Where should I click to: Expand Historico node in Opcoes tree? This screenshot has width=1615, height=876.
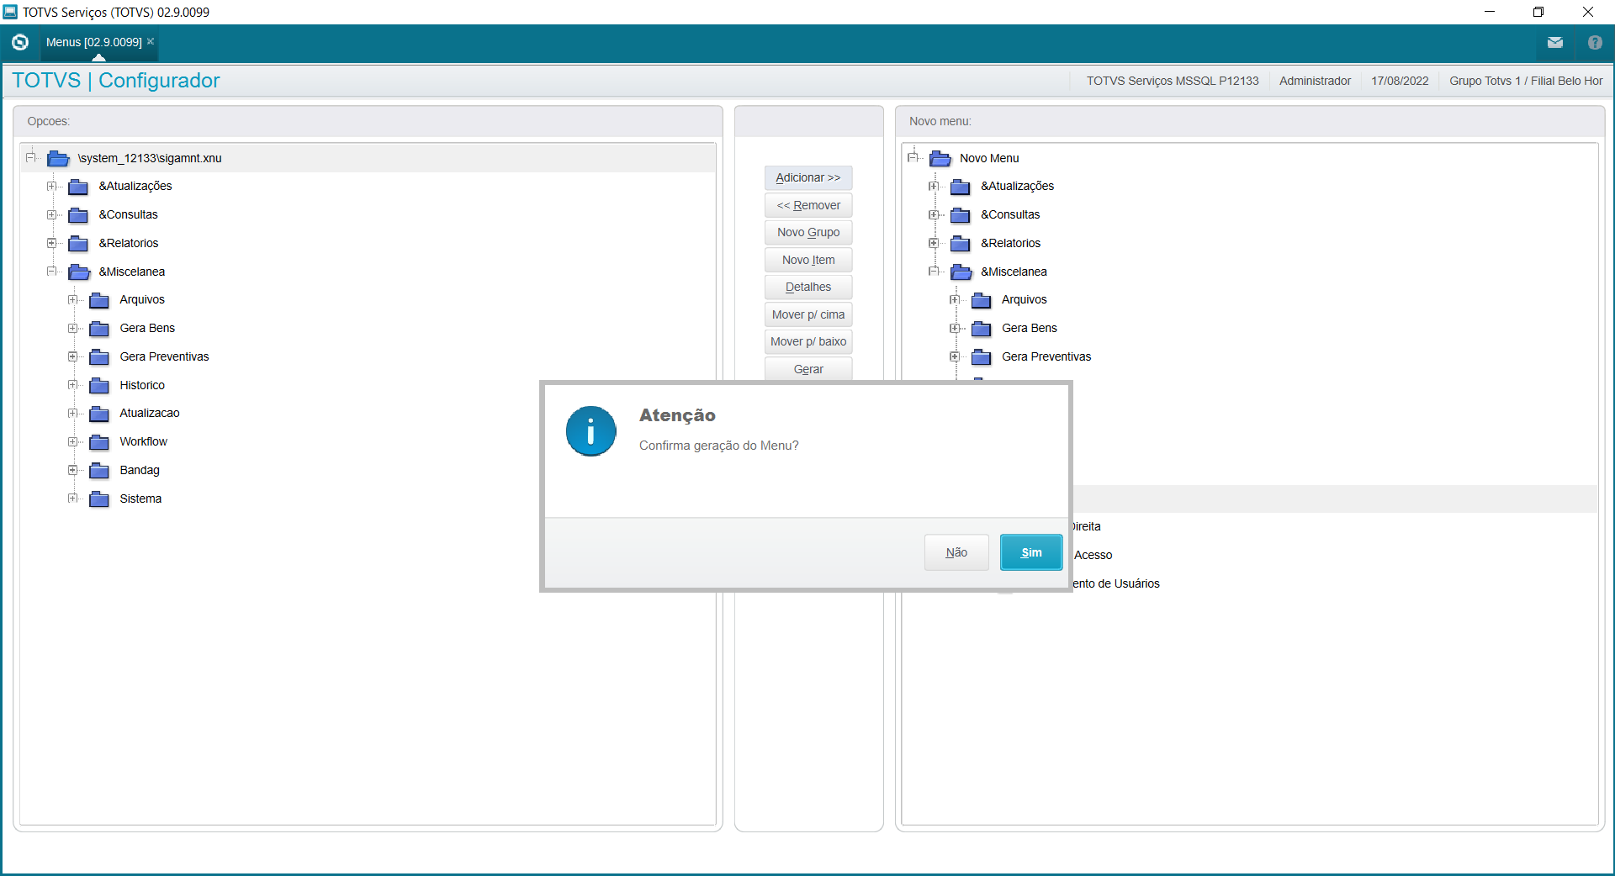73,385
